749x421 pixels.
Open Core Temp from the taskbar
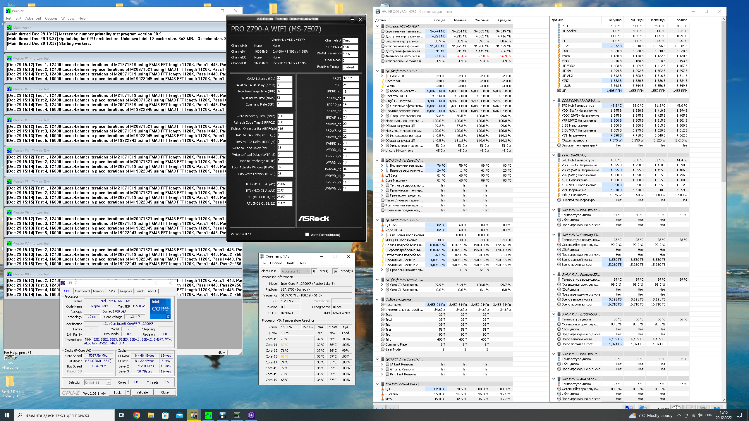click(x=194, y=415)
